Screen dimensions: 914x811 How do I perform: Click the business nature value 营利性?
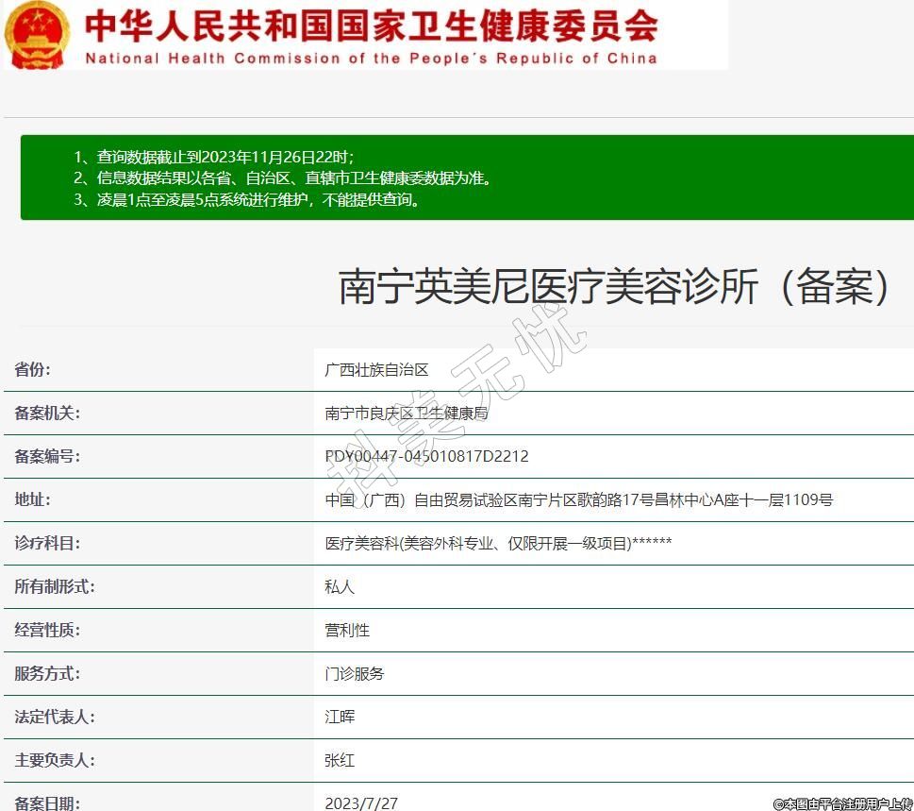click(x=347, y=630)
